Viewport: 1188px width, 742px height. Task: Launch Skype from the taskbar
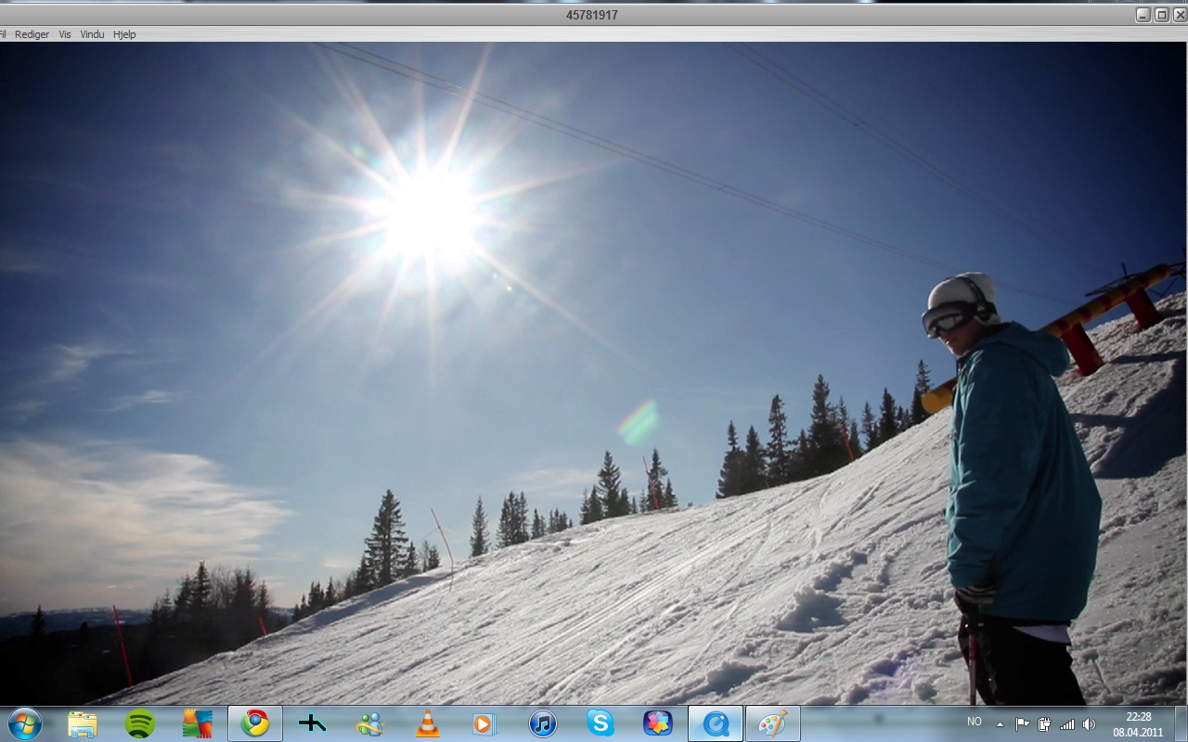coord(600,723)
